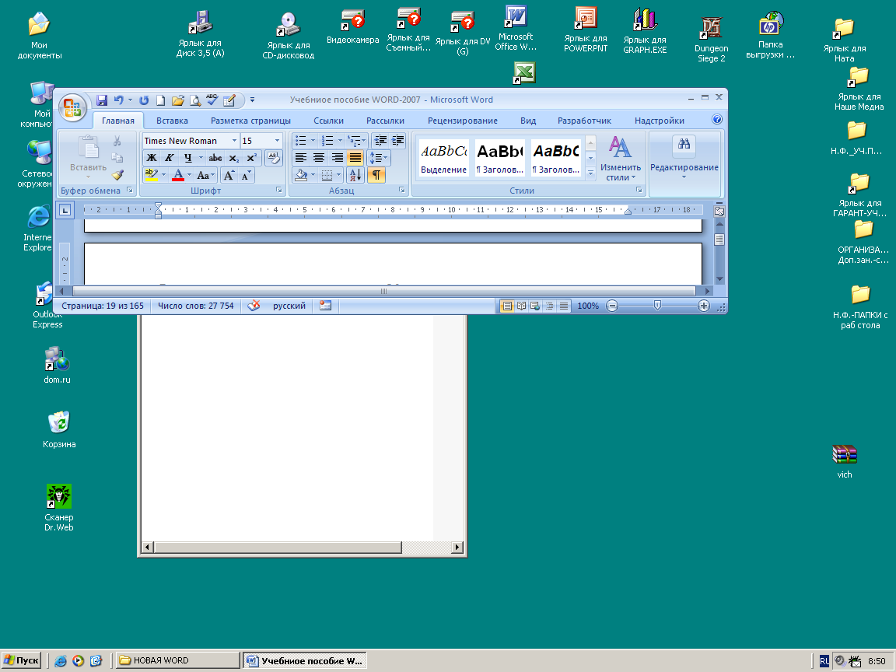
Task: Open the Рассылки tab
Action: pos(385,121)
